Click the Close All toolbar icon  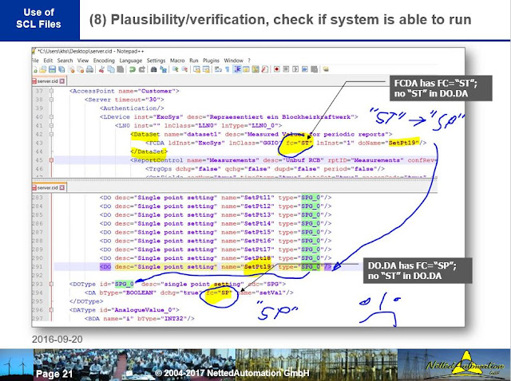[x=81, y=69]
